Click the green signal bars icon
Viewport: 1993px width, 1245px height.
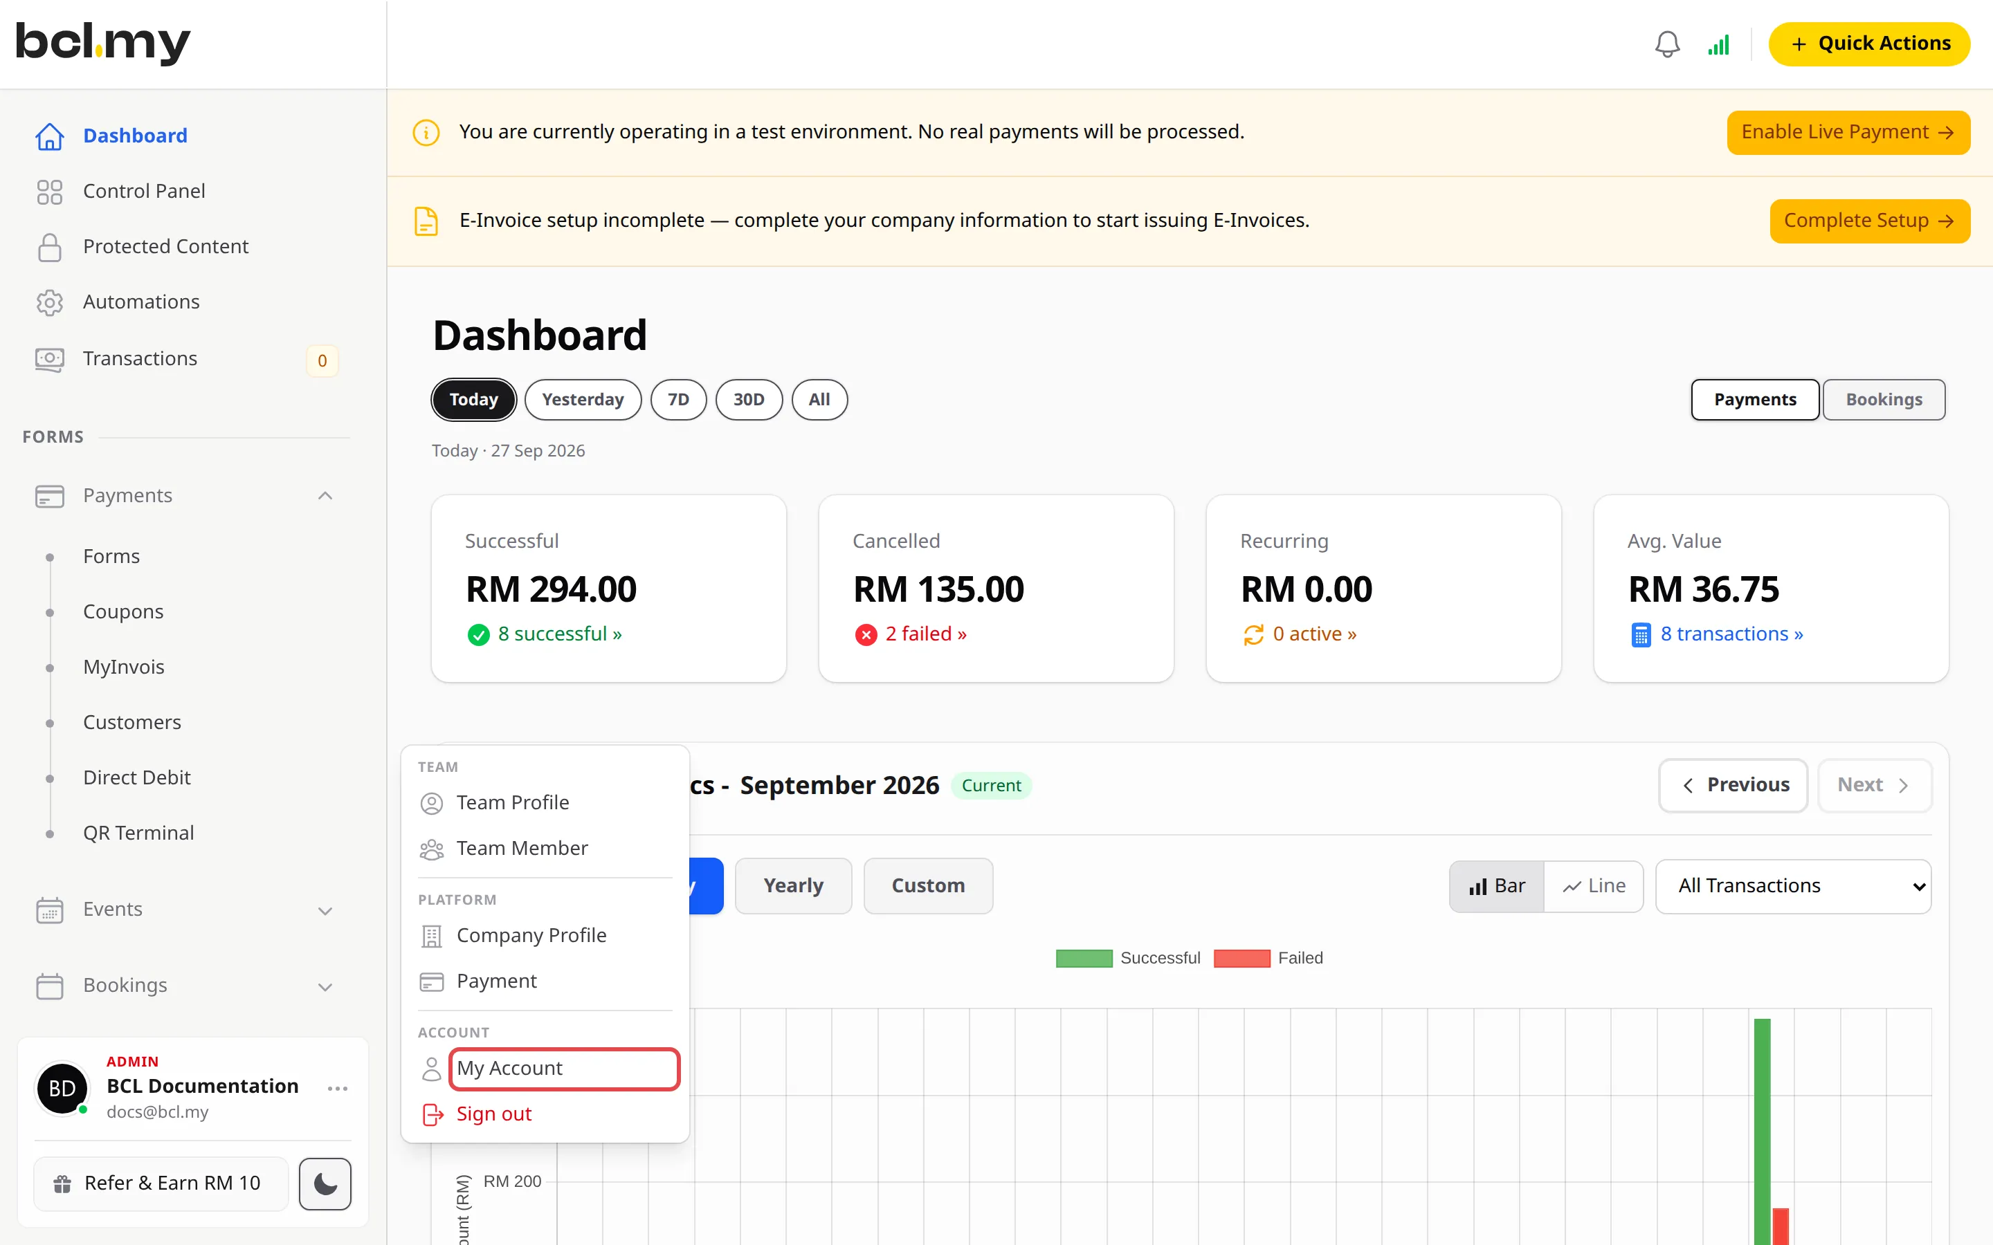point(1719,44)
